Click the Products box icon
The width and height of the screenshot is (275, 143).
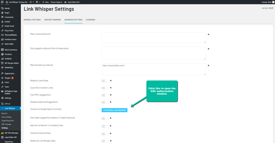pos(2,54)
